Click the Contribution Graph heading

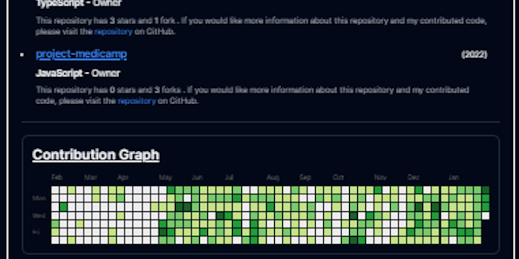coord(96,154)
